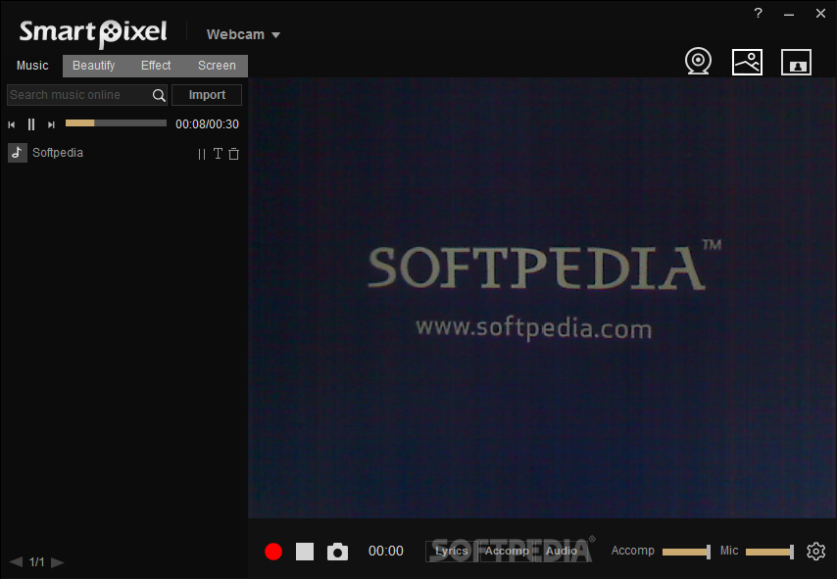This screenshot has height=579, width=837.
Task: Pause the Softpedia track from its row
Action: 201,154
